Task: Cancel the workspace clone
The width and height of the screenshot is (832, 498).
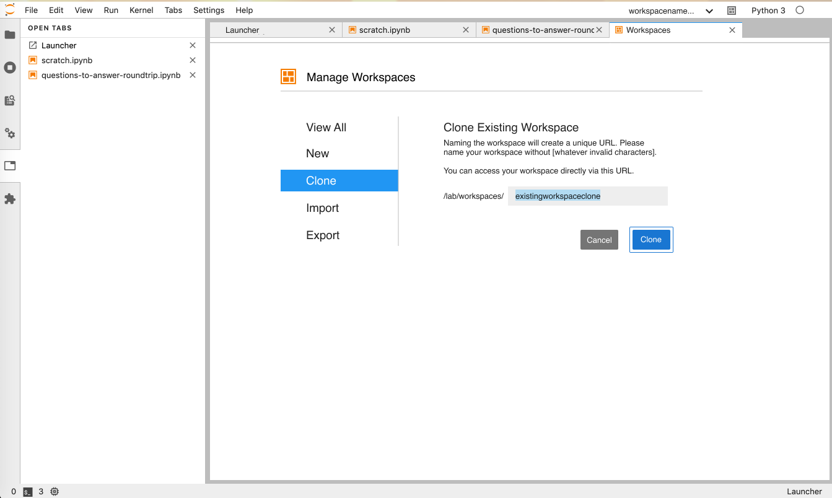Action: pos(599,240)
